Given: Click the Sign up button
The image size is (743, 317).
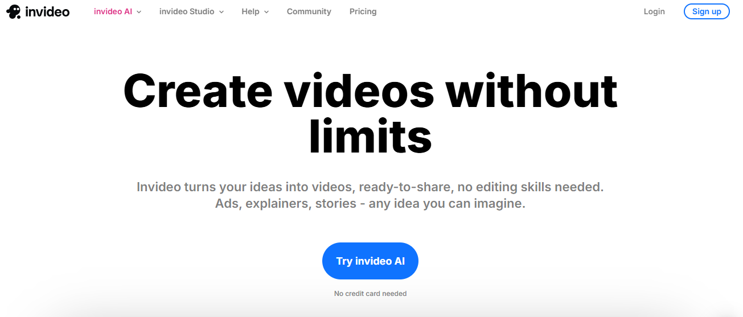Looking at the screenshot, I should 707,11.
